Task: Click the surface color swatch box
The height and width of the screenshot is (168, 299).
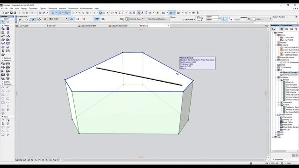Action: [x=254, y=19]
